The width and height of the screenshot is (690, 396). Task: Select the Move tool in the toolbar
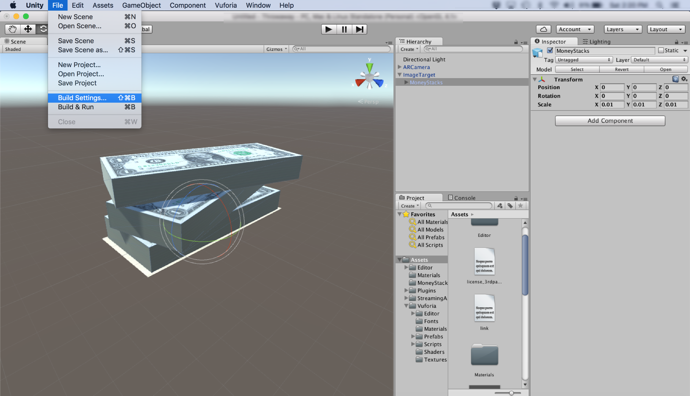click(28, 29)
